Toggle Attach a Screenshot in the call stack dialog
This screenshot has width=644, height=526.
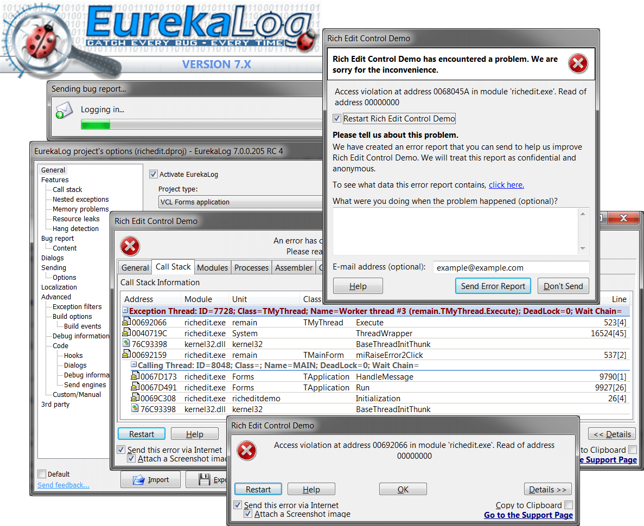[x=131, y=458]
